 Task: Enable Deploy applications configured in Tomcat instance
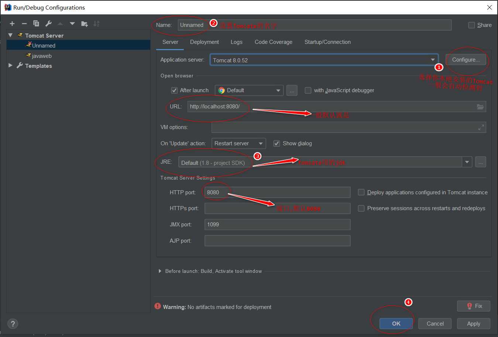[x=361, y=192]
